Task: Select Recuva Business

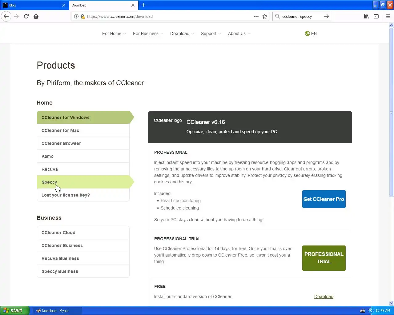Action: click(x=83, y=258)
